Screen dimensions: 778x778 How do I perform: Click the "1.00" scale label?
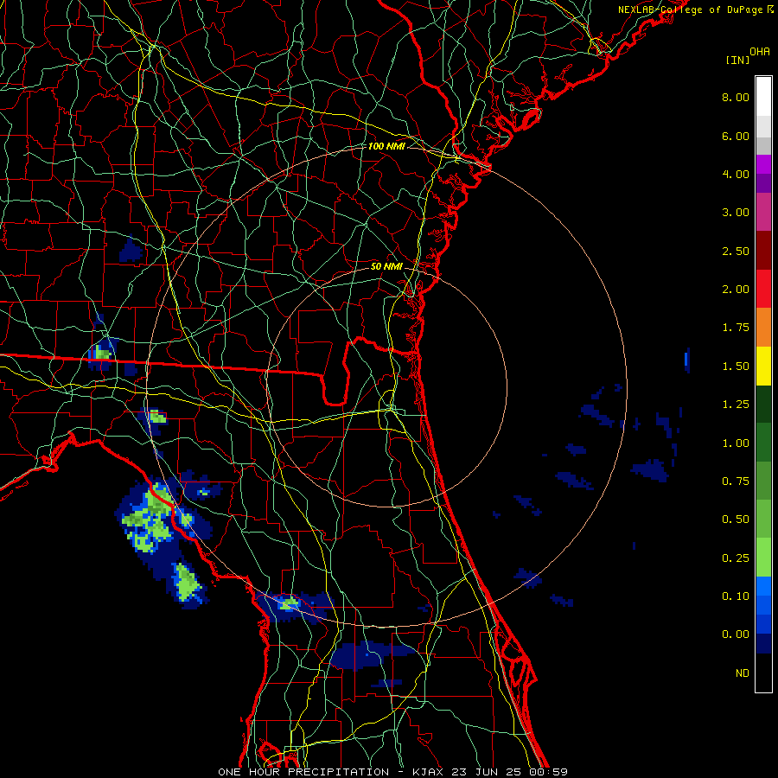pos(736,443)
